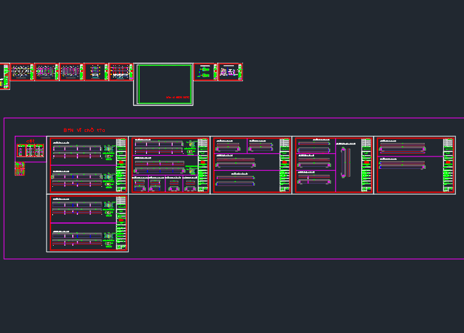Screen dimensions: 464x333
Task: Select the lower beam elevation in the first beam sheet
Action: click(x=78, y=180)
